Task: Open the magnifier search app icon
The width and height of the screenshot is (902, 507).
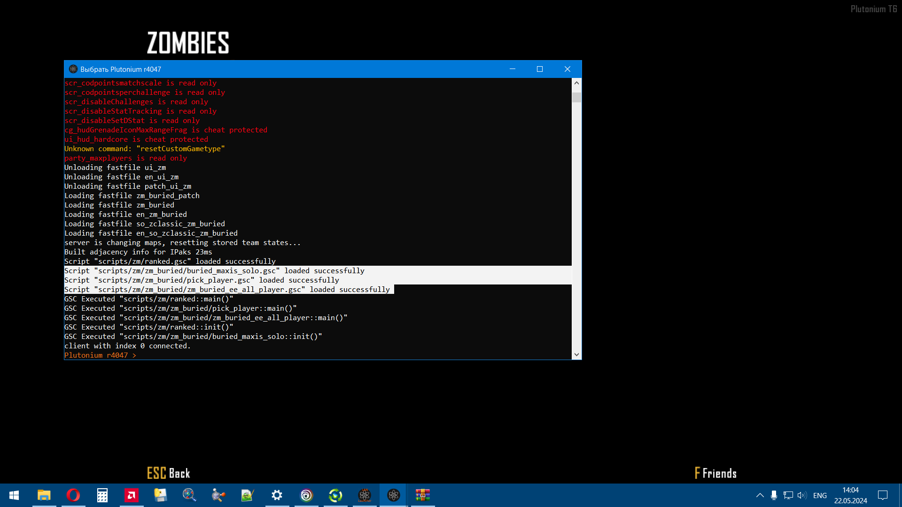Action: pyautogui.click(x=190, y=495)
